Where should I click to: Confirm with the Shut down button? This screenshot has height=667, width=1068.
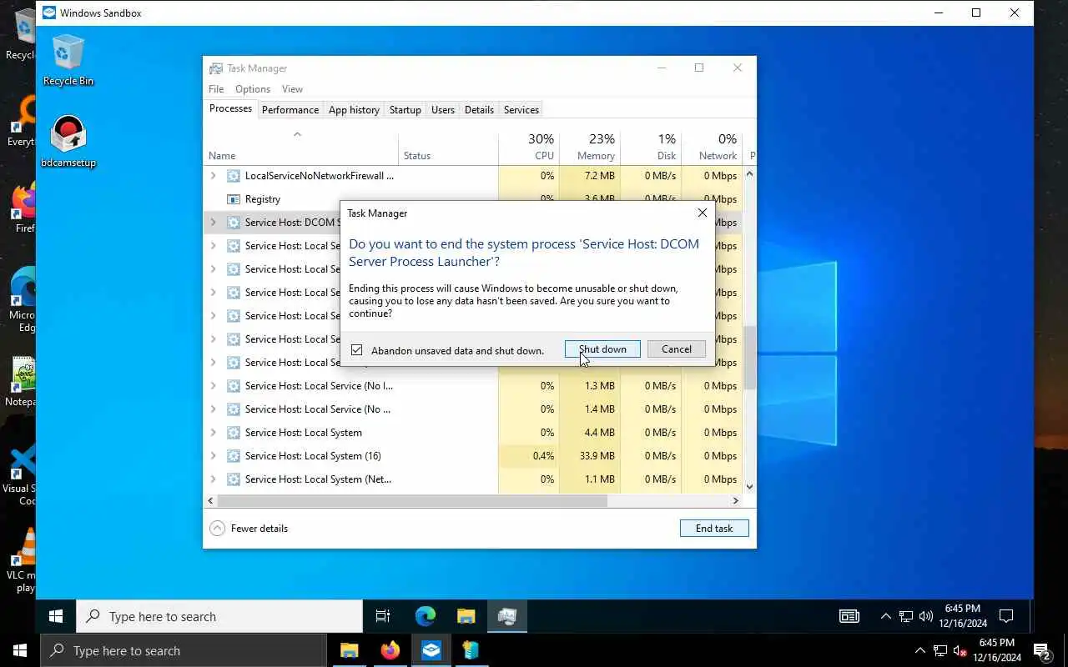[602, 349]
